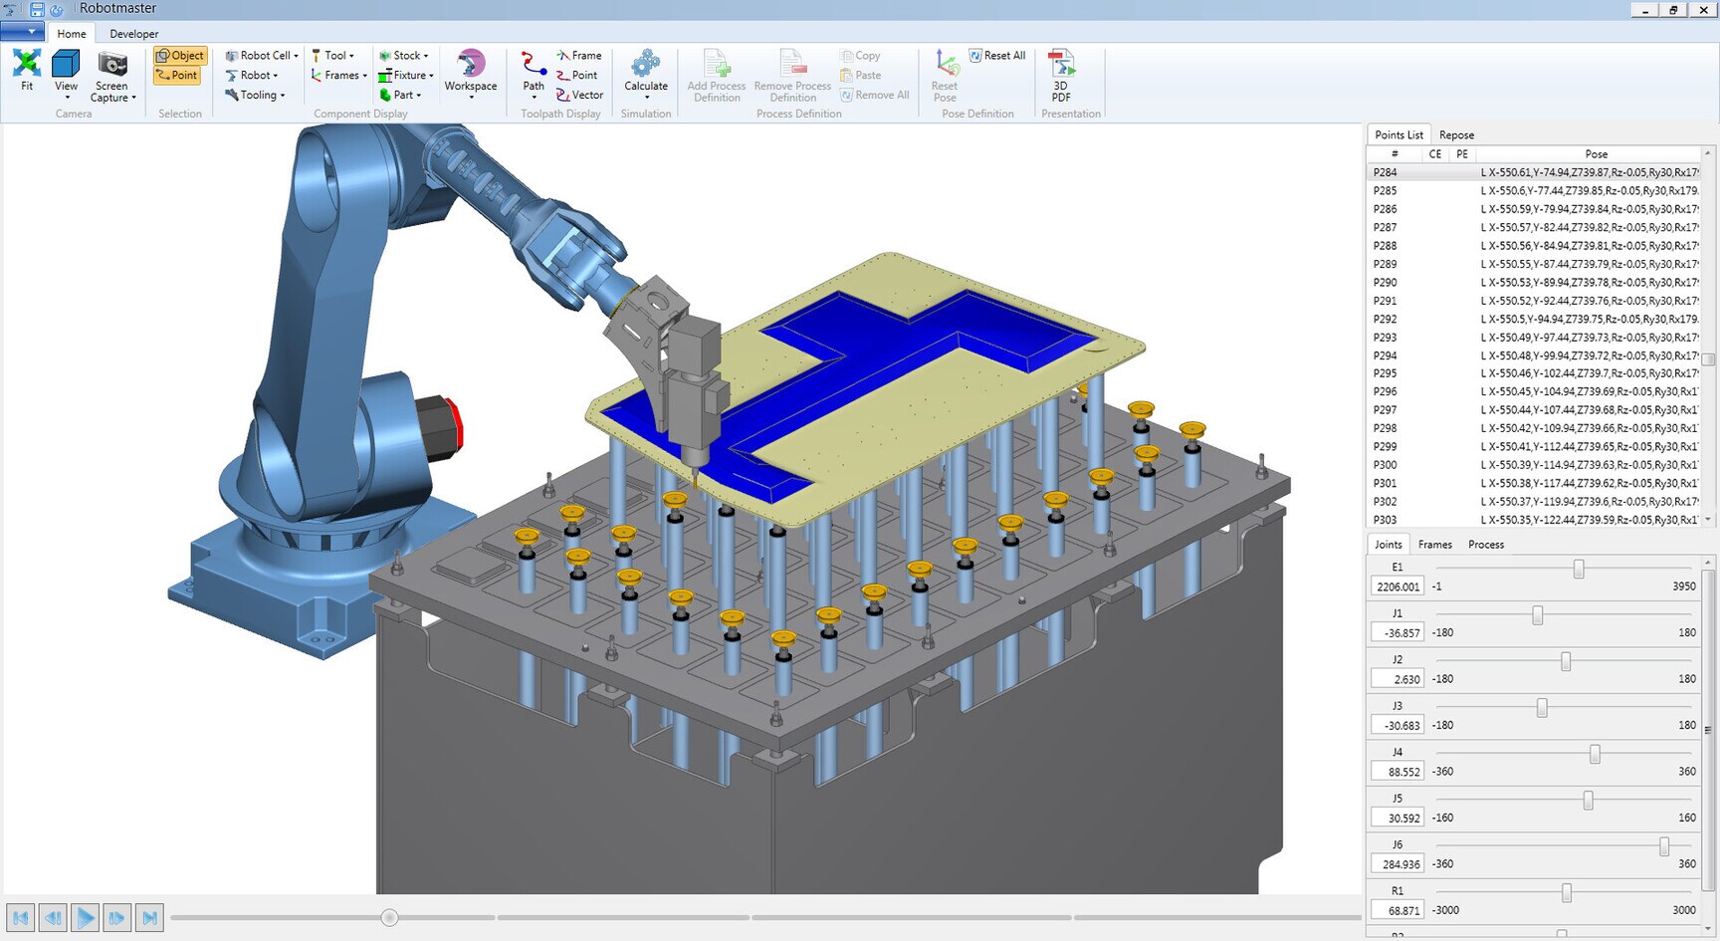This screenshot has height=941, width=1720.
Task: Open the Repose tab
Action: 1456,135
